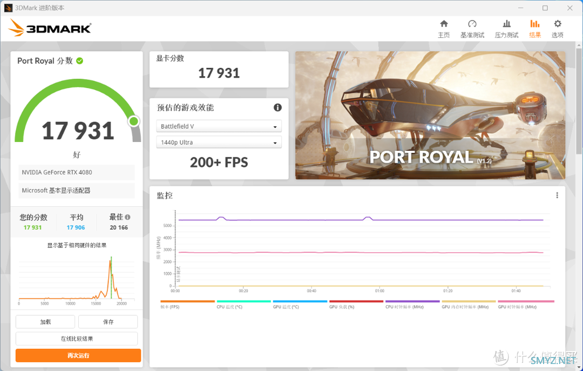This screenshot has width=583, height=371.
Task: Click the Port Royal preview image
Action: (430, 116)
